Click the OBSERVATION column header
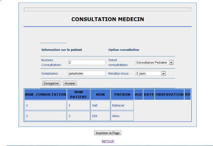213x146 pixels. 169,95
